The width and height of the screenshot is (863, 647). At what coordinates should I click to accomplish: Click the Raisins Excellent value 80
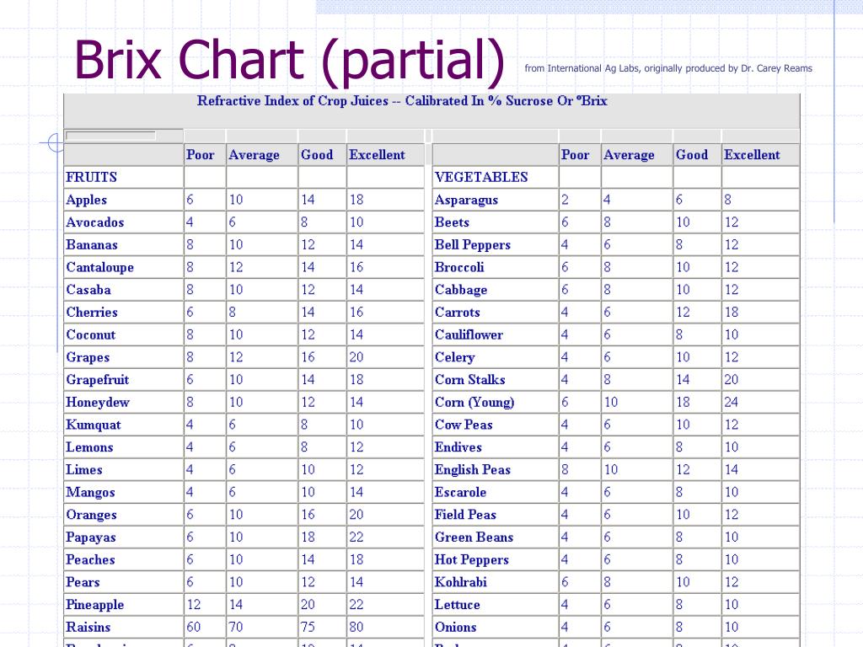356,627
